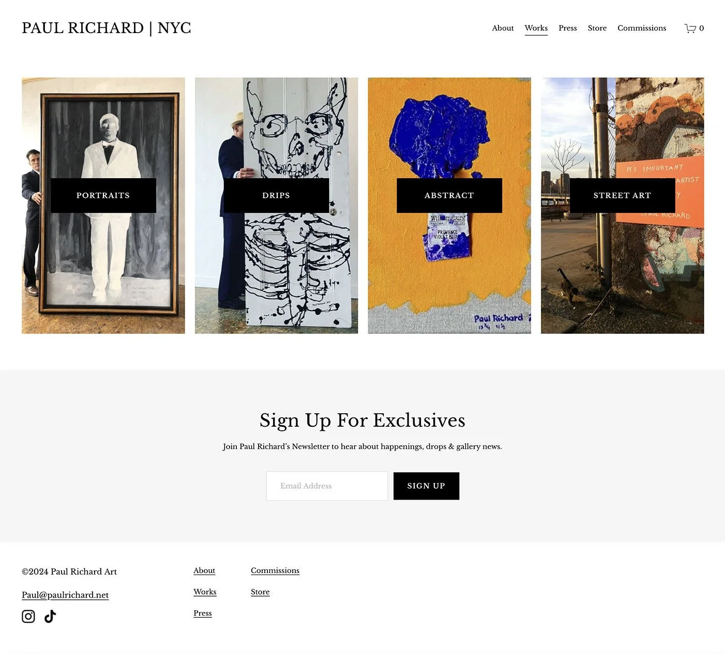Open the footer Store link
Viewport: 725px width, 654px height.
(260, 592)
